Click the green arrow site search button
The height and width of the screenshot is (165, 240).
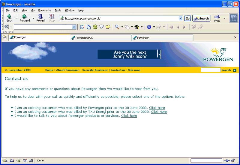click(x=235, y=70)
